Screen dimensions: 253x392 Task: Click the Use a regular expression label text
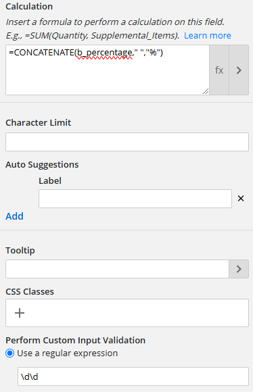pyautogui.click(x=68, y=353)
